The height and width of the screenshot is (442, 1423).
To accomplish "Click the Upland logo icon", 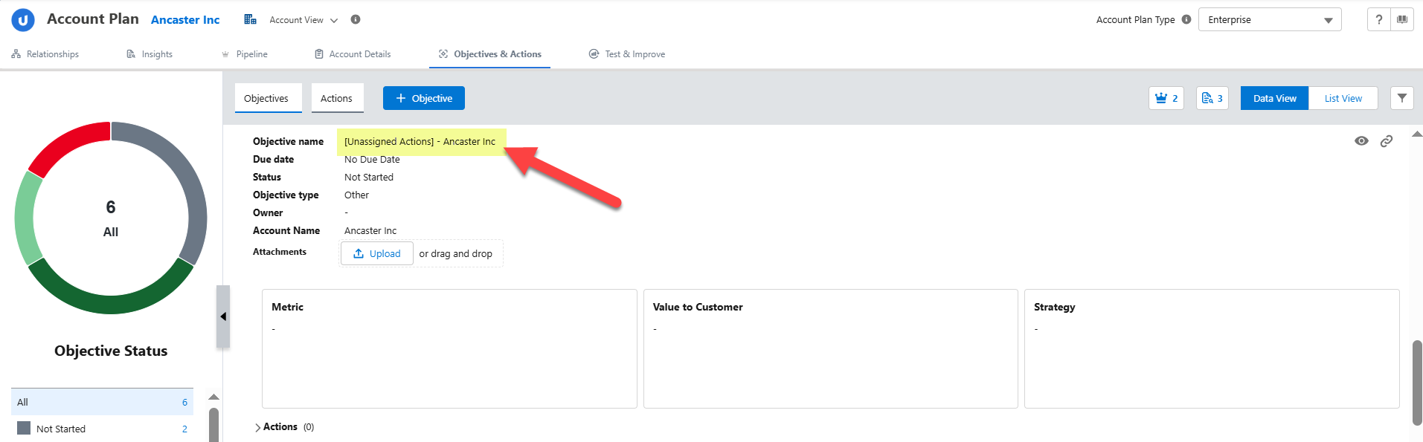I will point(23,20).
